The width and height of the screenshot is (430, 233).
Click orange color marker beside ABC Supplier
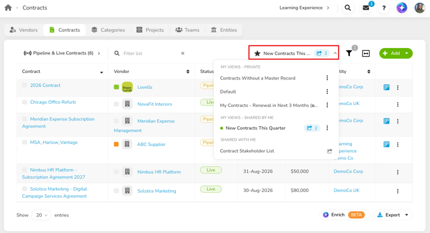pyautogui.click(x=116, y=144)
